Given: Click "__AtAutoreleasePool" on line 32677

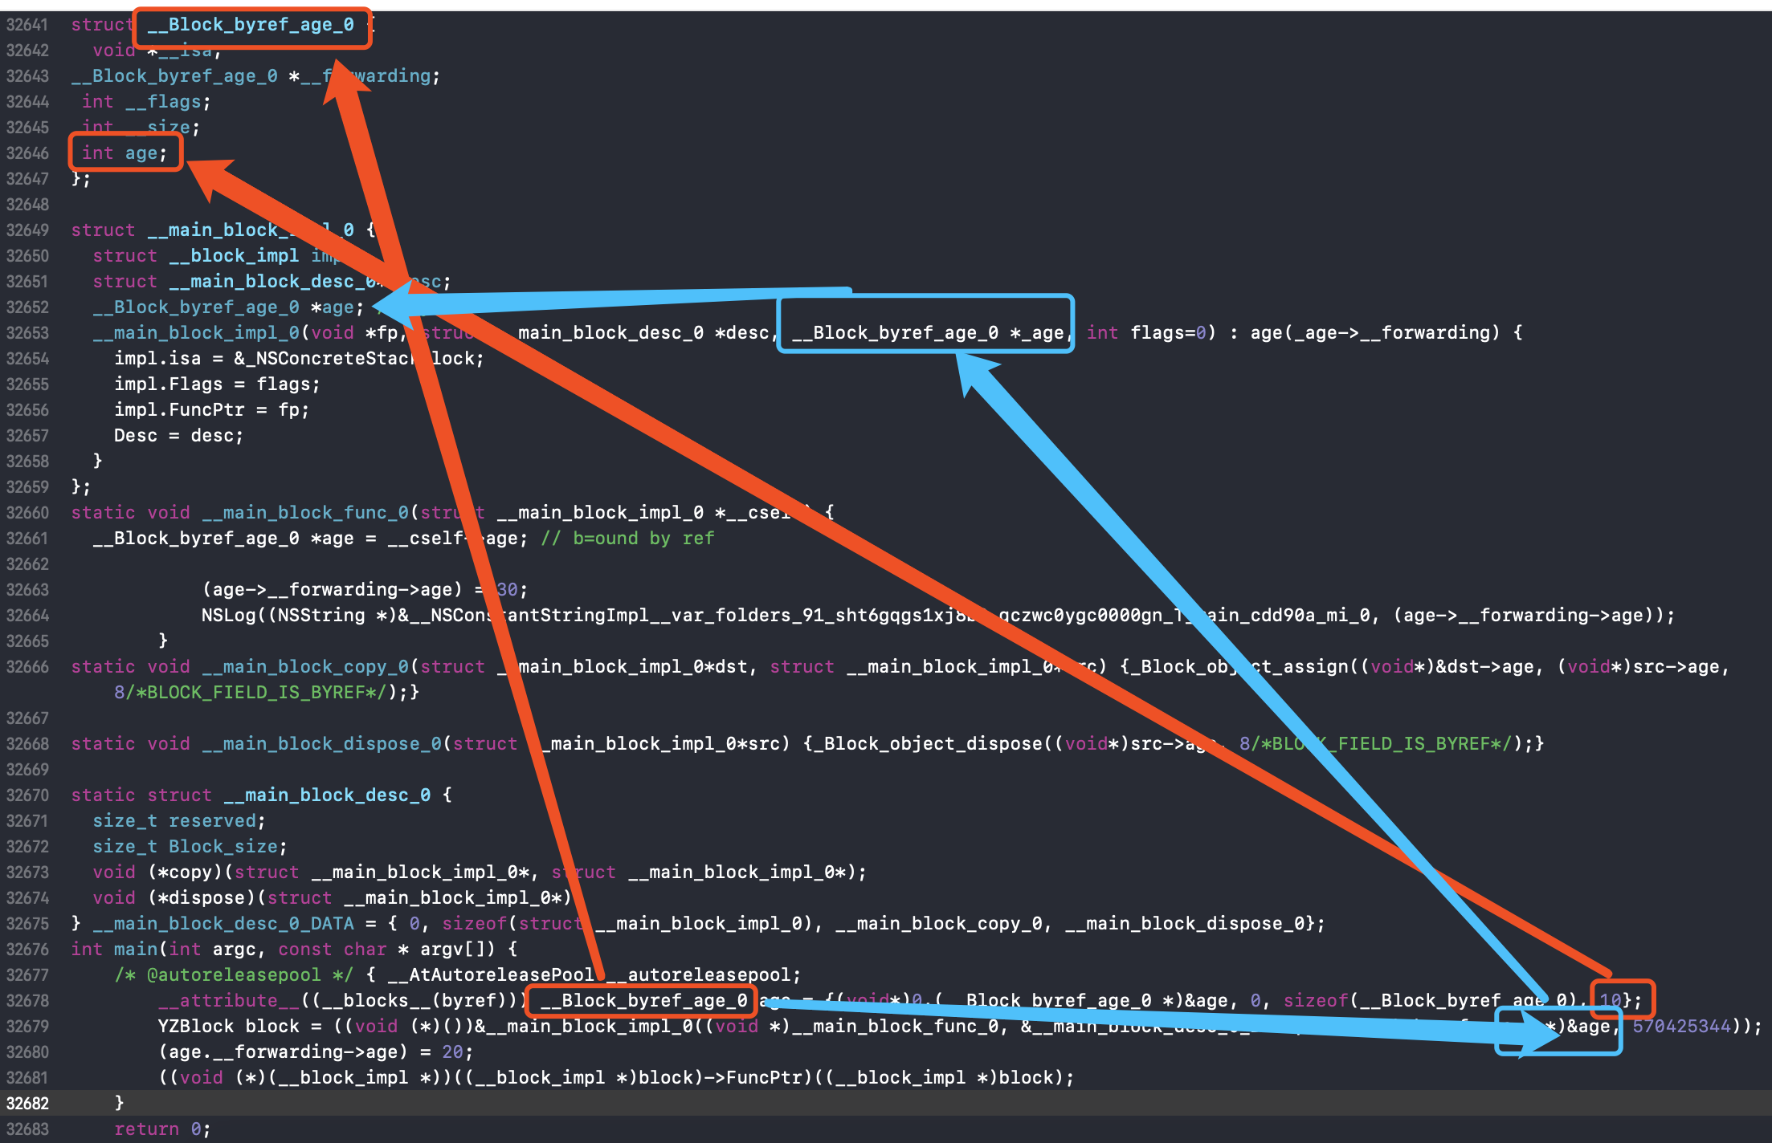Looking at the screenshot, I should pyautogui.click(x=491, y=975).
